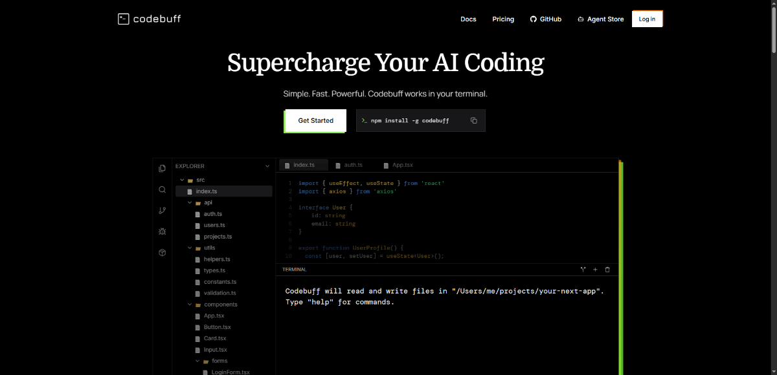Click the Get Started button

(x=315, y=120)
